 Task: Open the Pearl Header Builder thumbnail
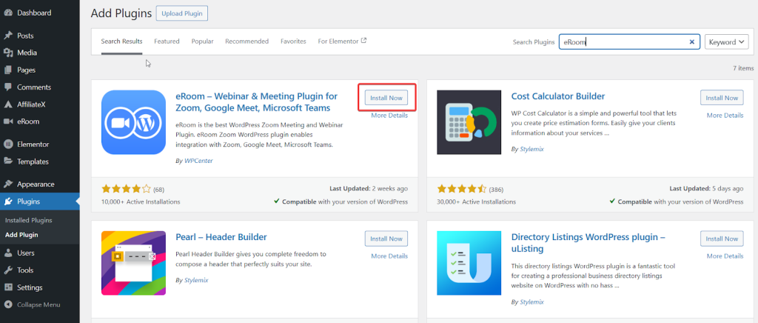(133, 263)
